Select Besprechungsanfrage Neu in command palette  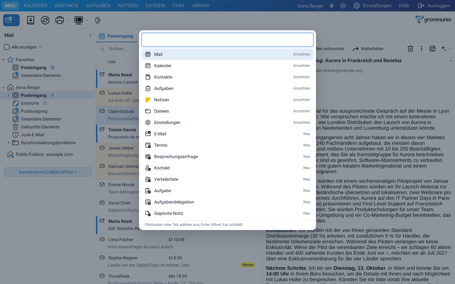click(227, 157)
